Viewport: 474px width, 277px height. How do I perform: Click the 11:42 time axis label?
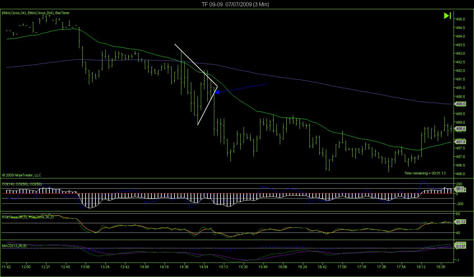coord(6,266)
